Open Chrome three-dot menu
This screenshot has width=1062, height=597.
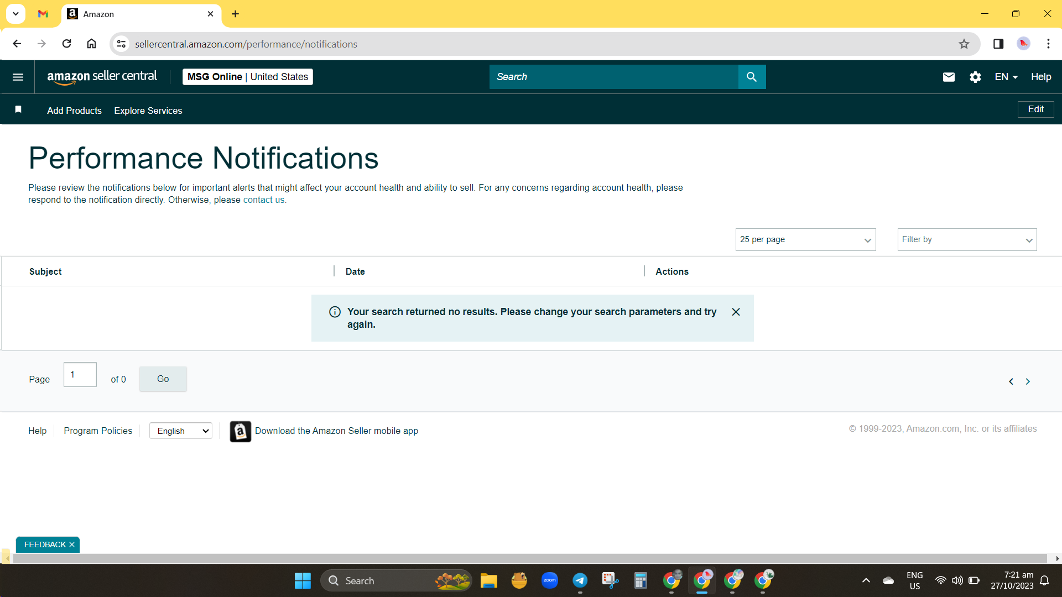tap(1048, 44)
